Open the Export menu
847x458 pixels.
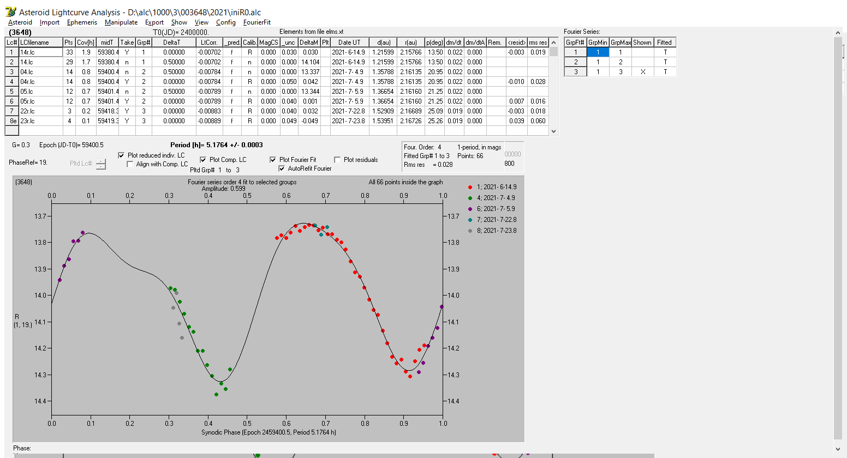[154, 22]
